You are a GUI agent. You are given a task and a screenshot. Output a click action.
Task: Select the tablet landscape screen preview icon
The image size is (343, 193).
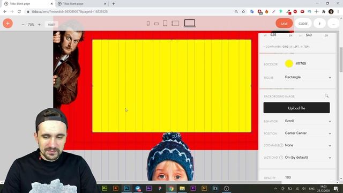[175, 23]
